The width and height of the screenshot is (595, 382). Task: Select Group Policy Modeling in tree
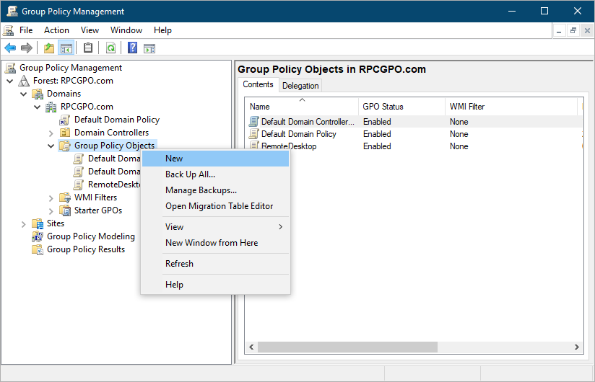[x=90, y=236]
